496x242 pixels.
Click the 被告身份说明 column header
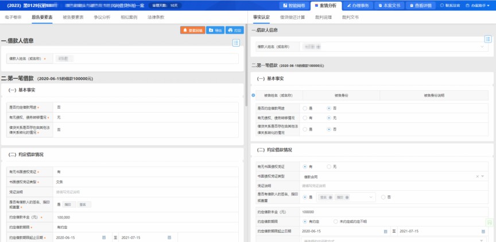pos(434,95)
